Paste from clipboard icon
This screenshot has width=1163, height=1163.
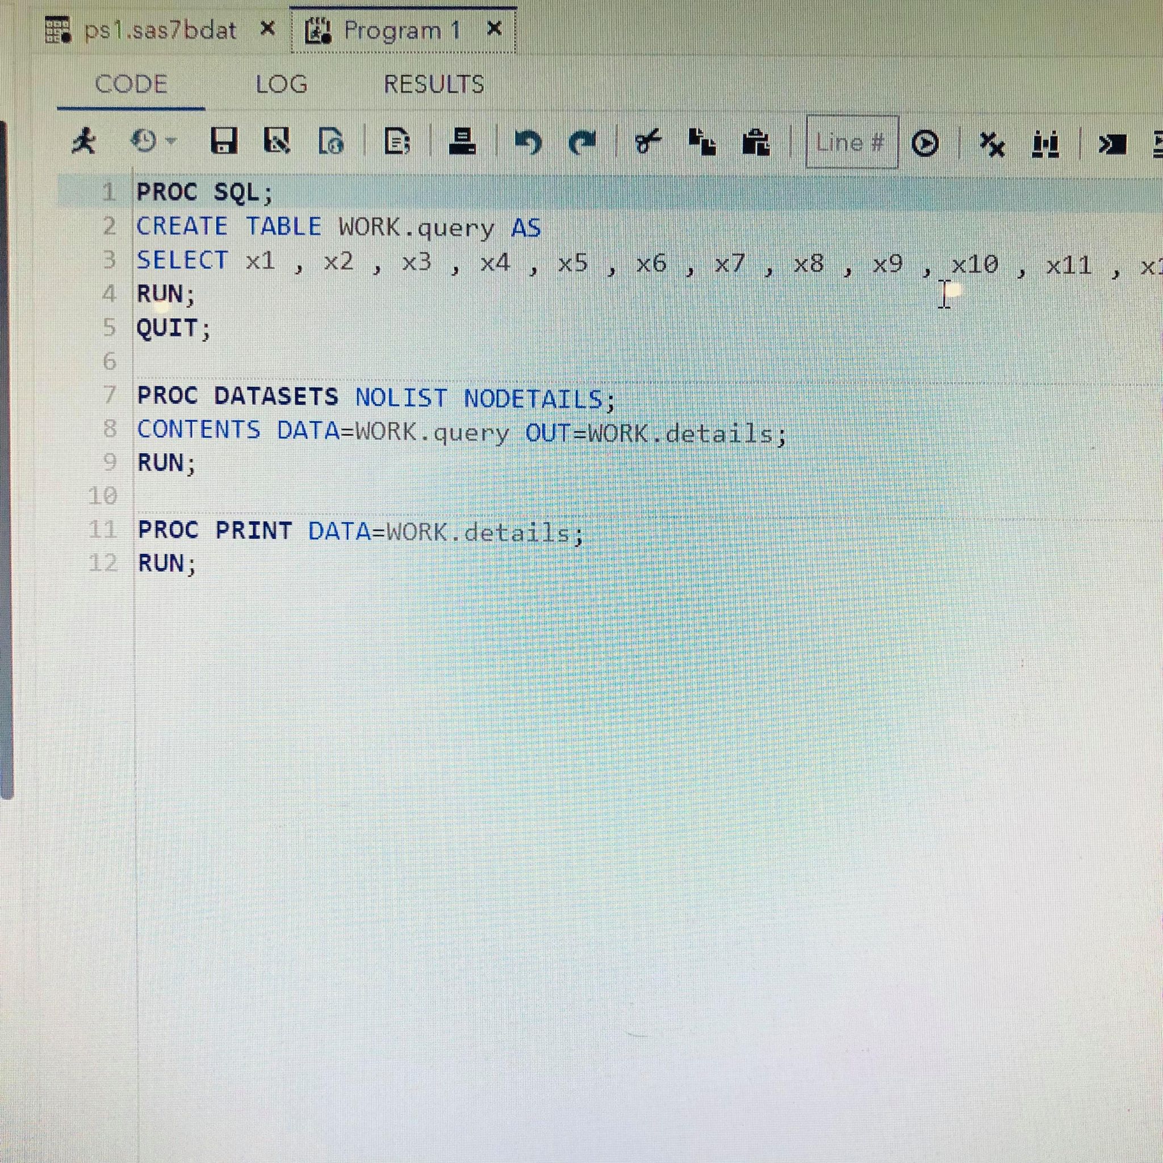(755, 142)
